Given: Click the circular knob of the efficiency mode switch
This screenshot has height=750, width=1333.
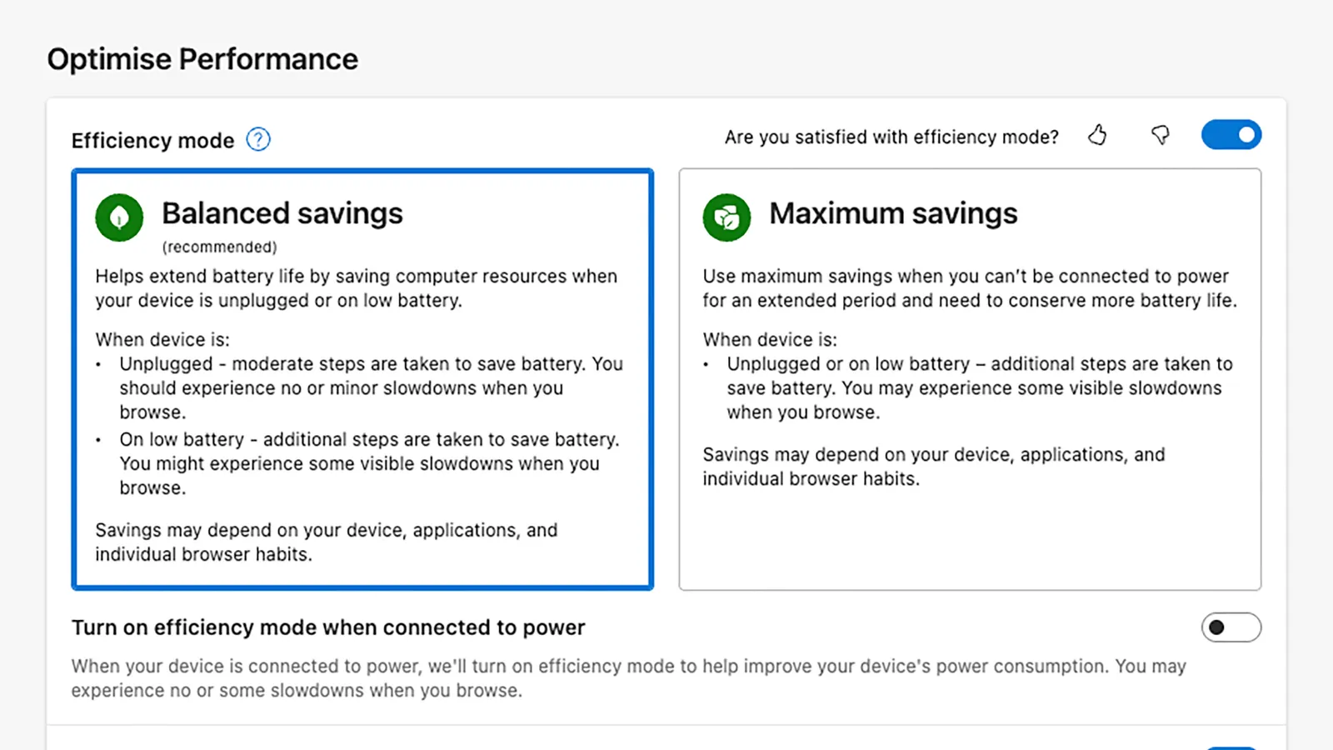Looking at the screenshot, I should pyautogui.click(x=1246, y=134).
